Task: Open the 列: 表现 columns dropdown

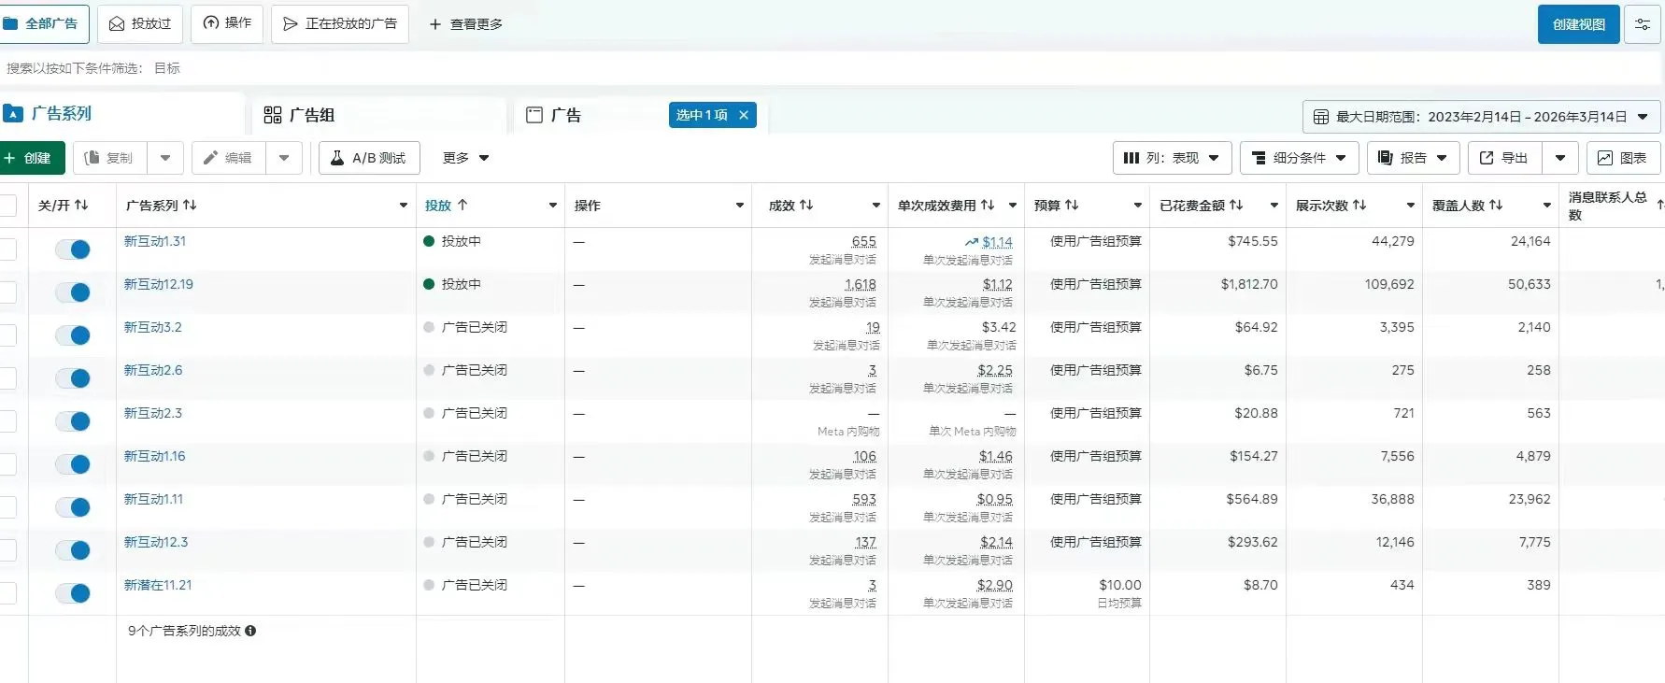Action: tap(1172, 158)
